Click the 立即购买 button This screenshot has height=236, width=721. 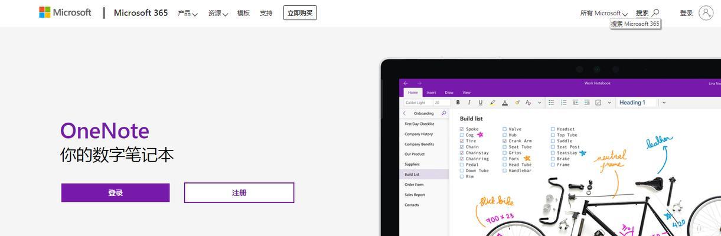tap(300, 13)
